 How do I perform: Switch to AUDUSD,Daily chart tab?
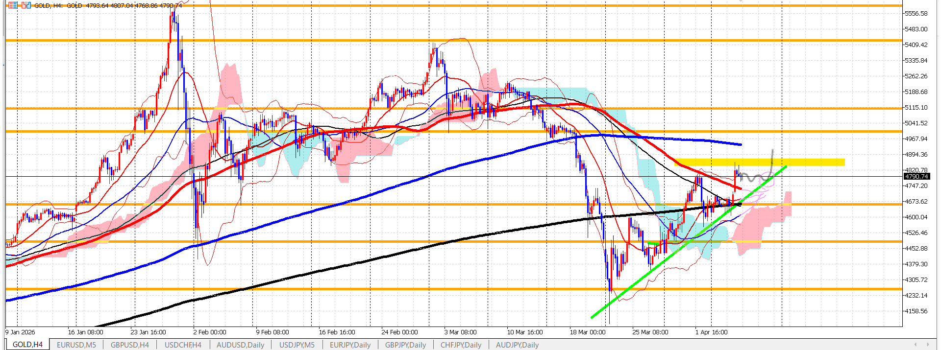(240, 345)
